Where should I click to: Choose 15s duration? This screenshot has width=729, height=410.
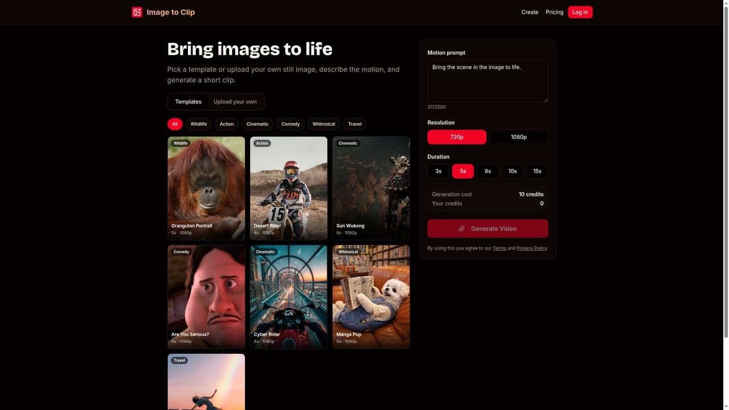[537, 171]
